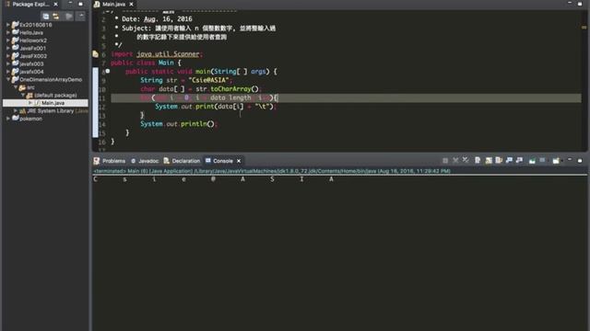Switch to the Problems tab
Screen dimensions: 590x331
tap(110, 161)
